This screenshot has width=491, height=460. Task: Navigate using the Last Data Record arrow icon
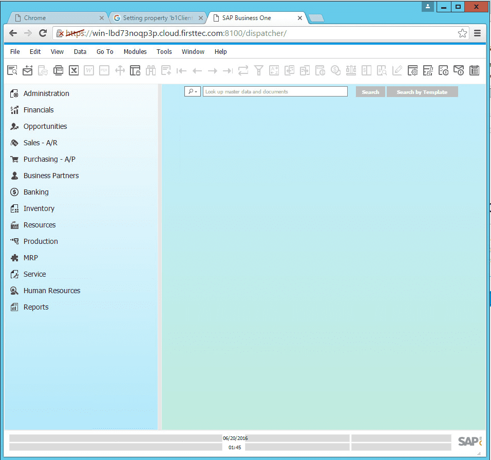click(228, 70)
